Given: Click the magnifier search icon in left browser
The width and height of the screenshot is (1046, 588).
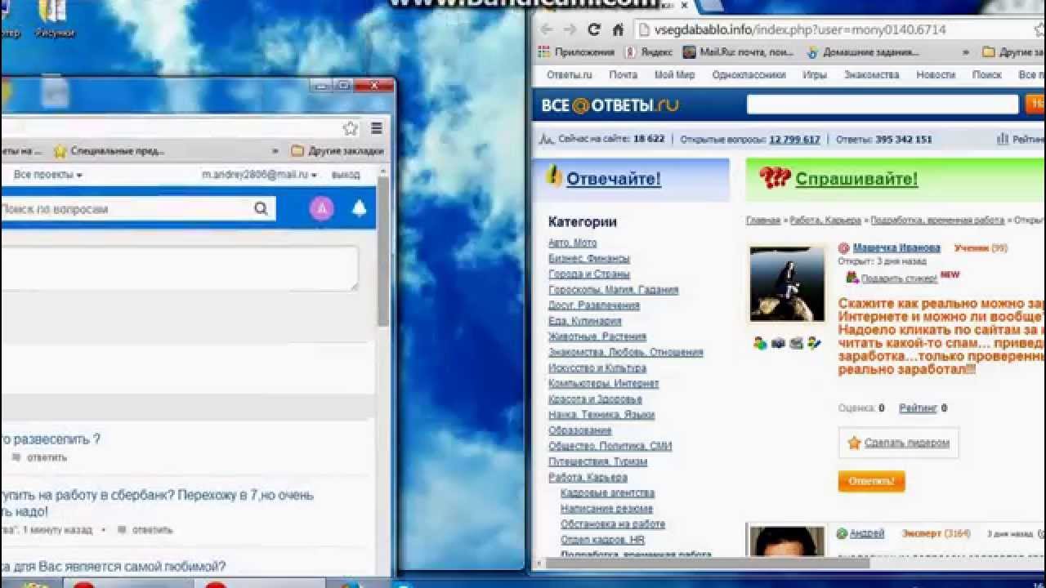Looking at the screenshot, I should [261, 208].
